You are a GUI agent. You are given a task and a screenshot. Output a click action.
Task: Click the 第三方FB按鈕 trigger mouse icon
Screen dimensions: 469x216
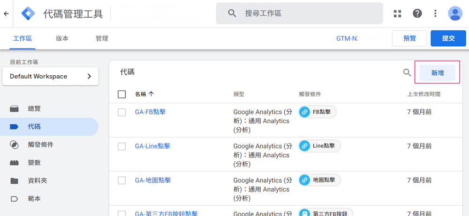pyautogui.click(x=304, y=214)
